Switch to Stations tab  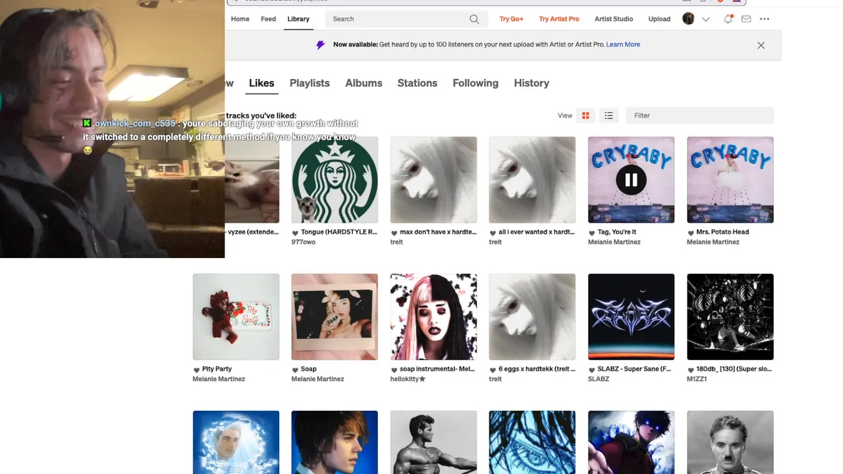pyautogui.click(x=417, y=83)
